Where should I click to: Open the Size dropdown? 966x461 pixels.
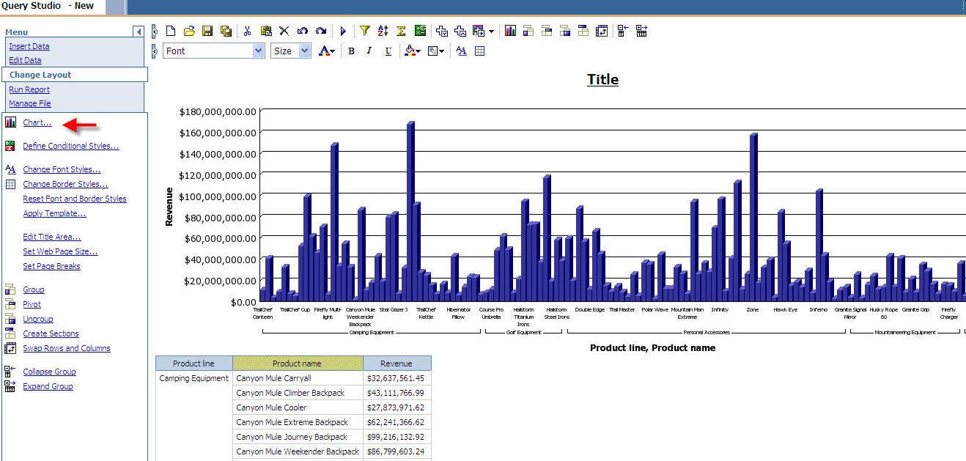point(305,51)
